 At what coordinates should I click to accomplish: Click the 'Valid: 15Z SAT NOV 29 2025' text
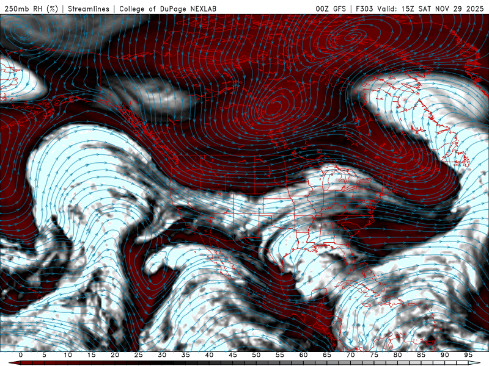pos(430,9)
